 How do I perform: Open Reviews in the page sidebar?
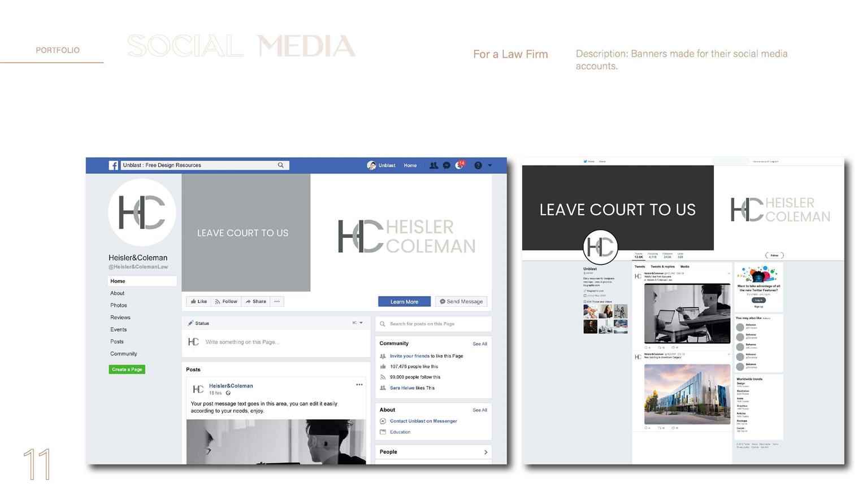point(120,318)
